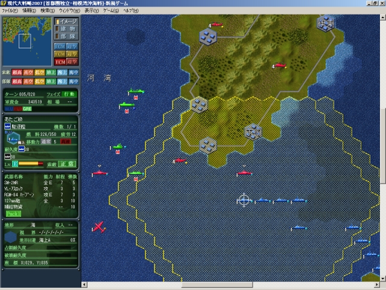Open the ウィンドウ(W) menu
The height and width of the screenshot is (290, 386).
pyautogui.click(x=70, y=11)
